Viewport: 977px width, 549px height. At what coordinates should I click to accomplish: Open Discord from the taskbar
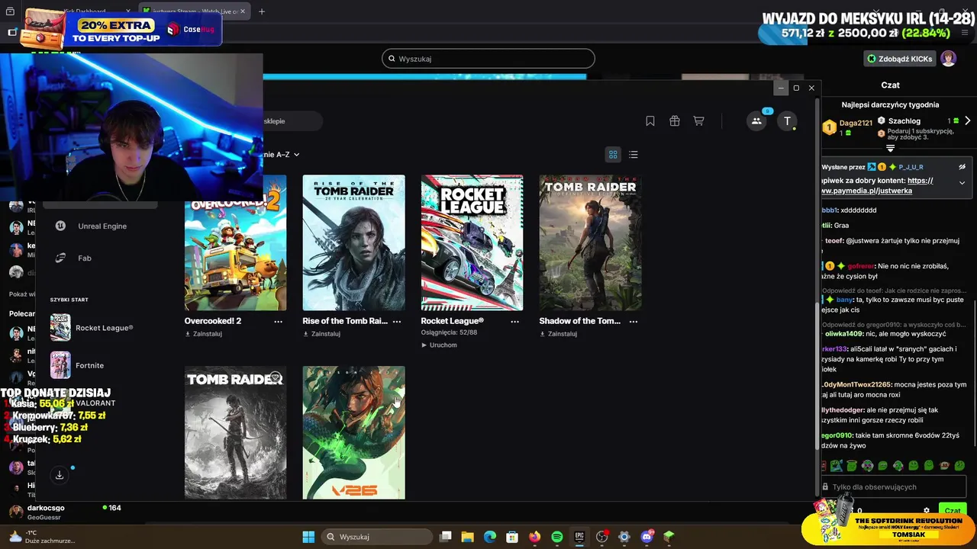click(x=646, y=537)
